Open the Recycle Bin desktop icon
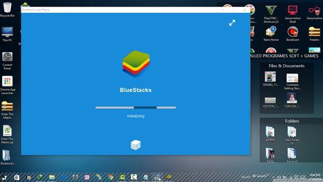Image resolution: width=323 pixels, height=182 pixels. (x=7, y=9)
